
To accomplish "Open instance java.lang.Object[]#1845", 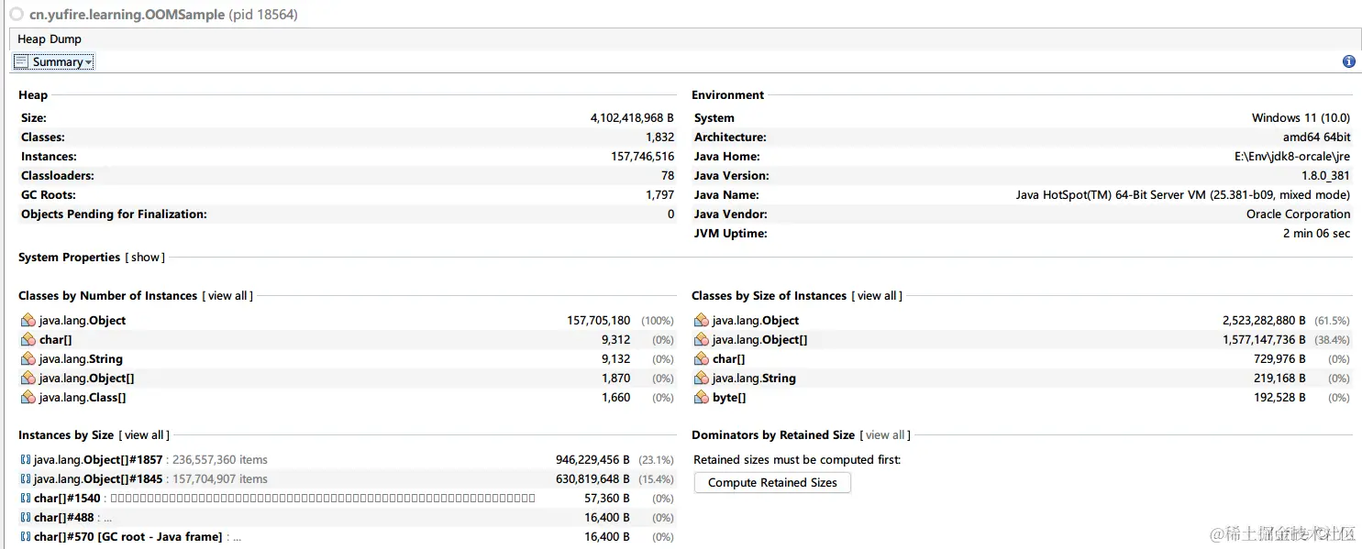I will (98, 479).
